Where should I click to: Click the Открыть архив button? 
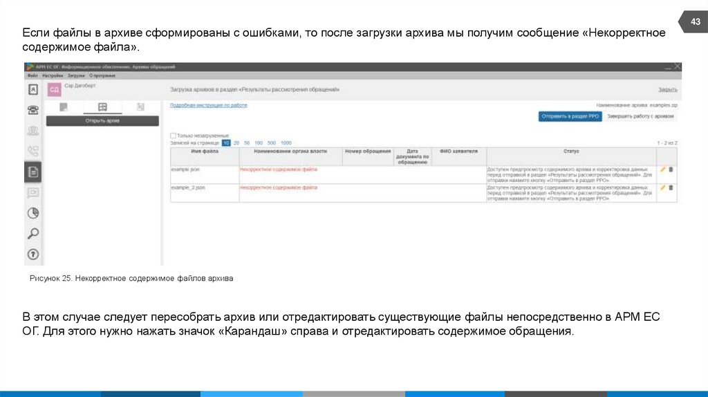[x=102, y=120]
